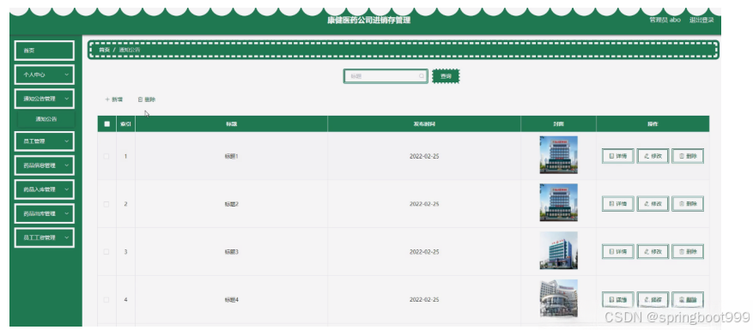
Task: Click the 封面 column header
Action: (x=558, y=123)
